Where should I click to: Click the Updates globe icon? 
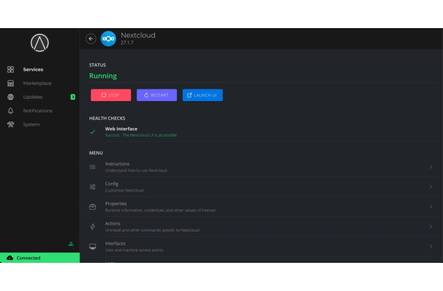pyautogui.click(x=11, y=97)
